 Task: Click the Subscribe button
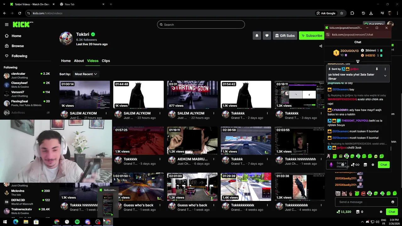click(x=312, y=35)
